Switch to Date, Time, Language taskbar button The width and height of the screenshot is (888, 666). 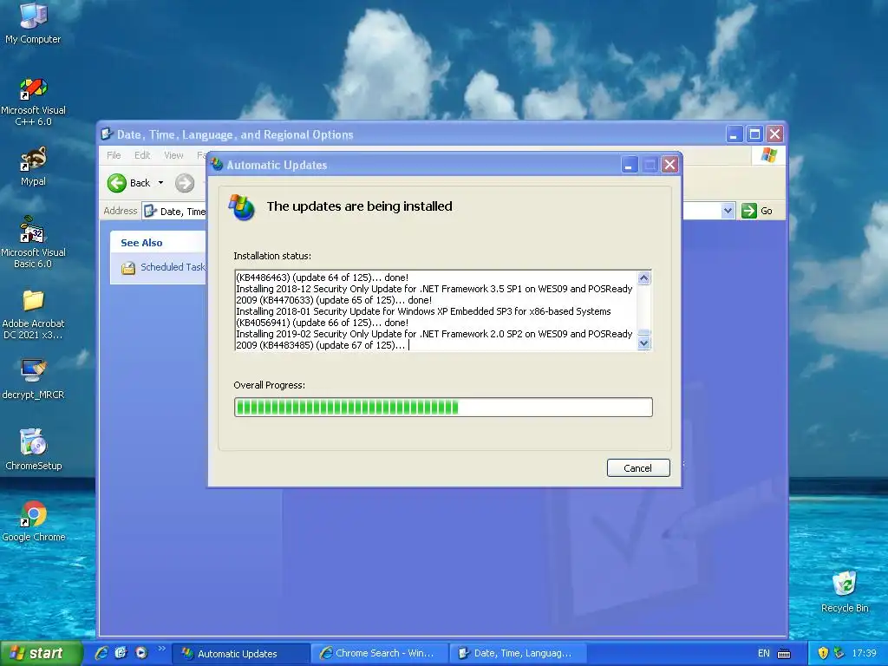click(519, 654)
